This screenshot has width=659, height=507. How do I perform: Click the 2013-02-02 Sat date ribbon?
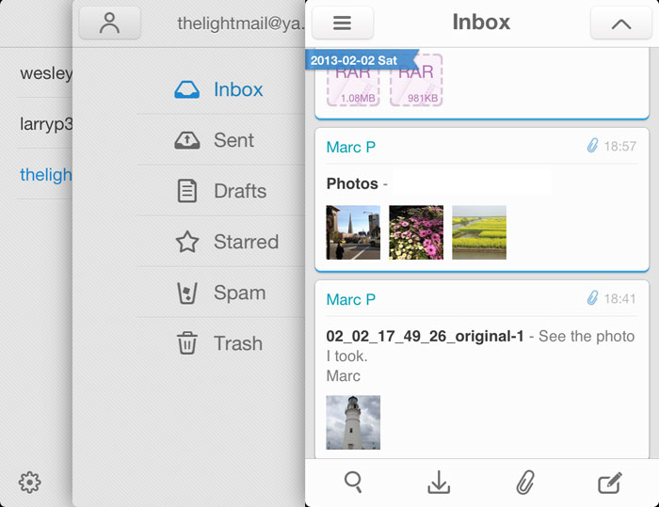pos(362,60)
